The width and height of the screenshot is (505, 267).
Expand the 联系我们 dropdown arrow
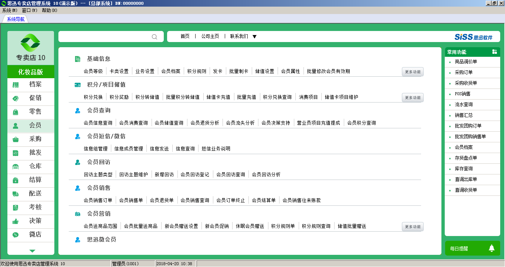254,37
